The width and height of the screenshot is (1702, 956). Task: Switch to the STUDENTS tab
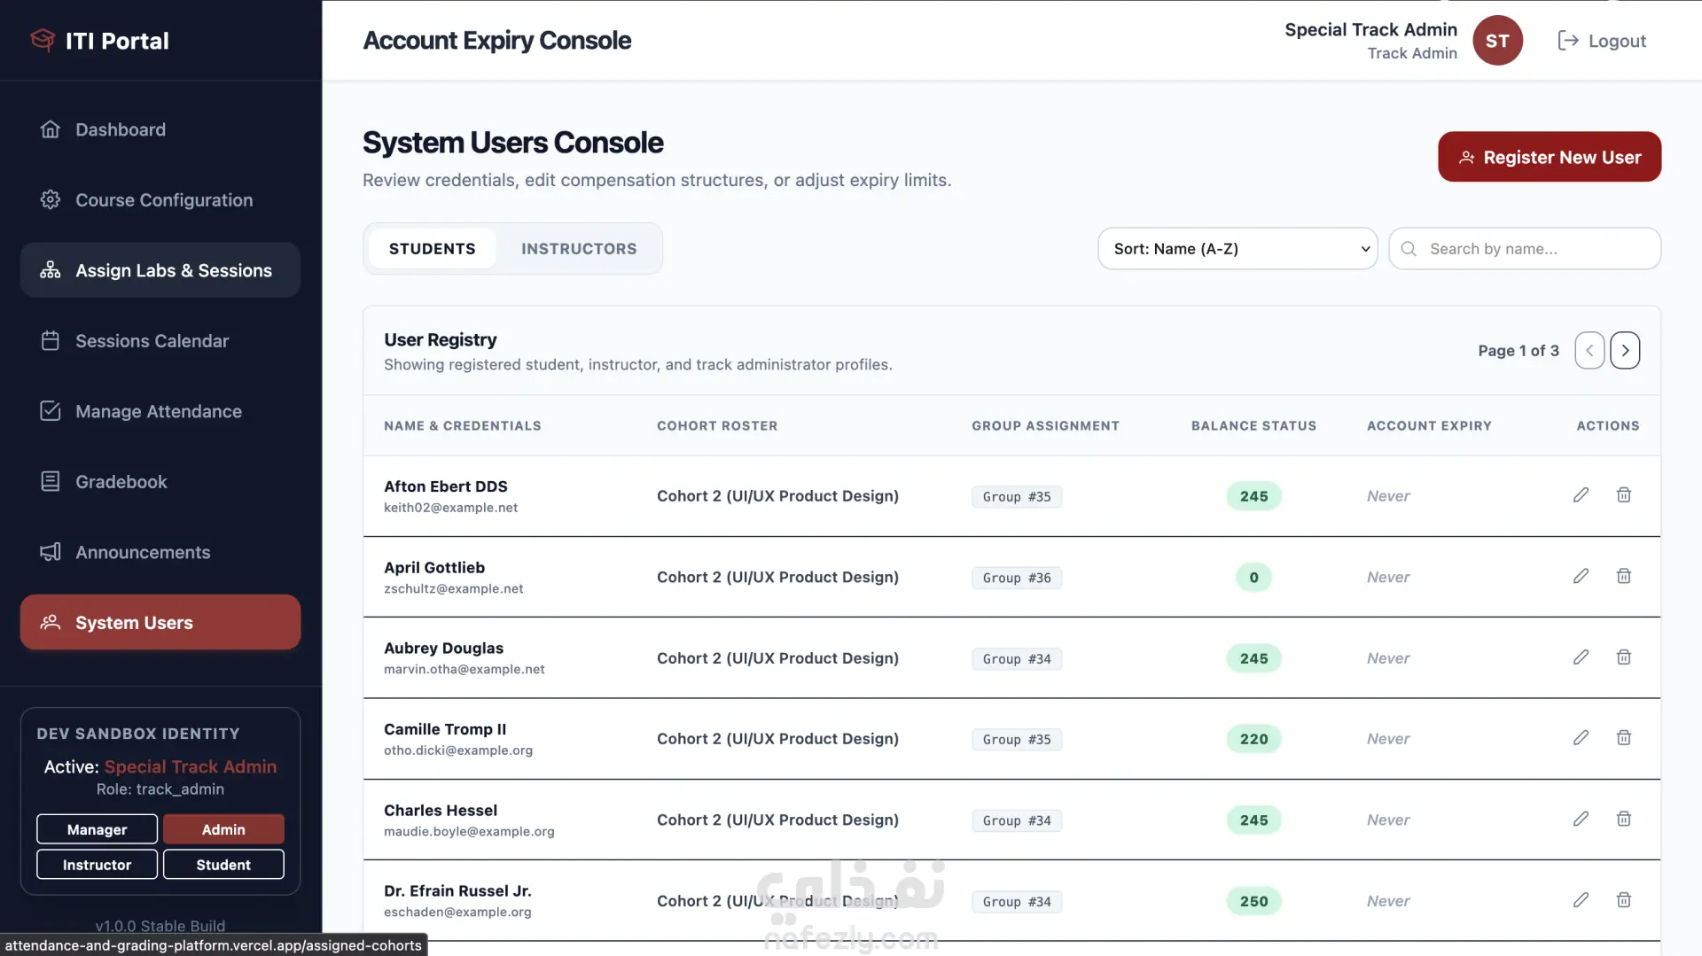coord(432,249)
